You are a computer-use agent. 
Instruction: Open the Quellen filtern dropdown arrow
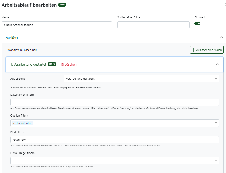[x=216, y=123]
